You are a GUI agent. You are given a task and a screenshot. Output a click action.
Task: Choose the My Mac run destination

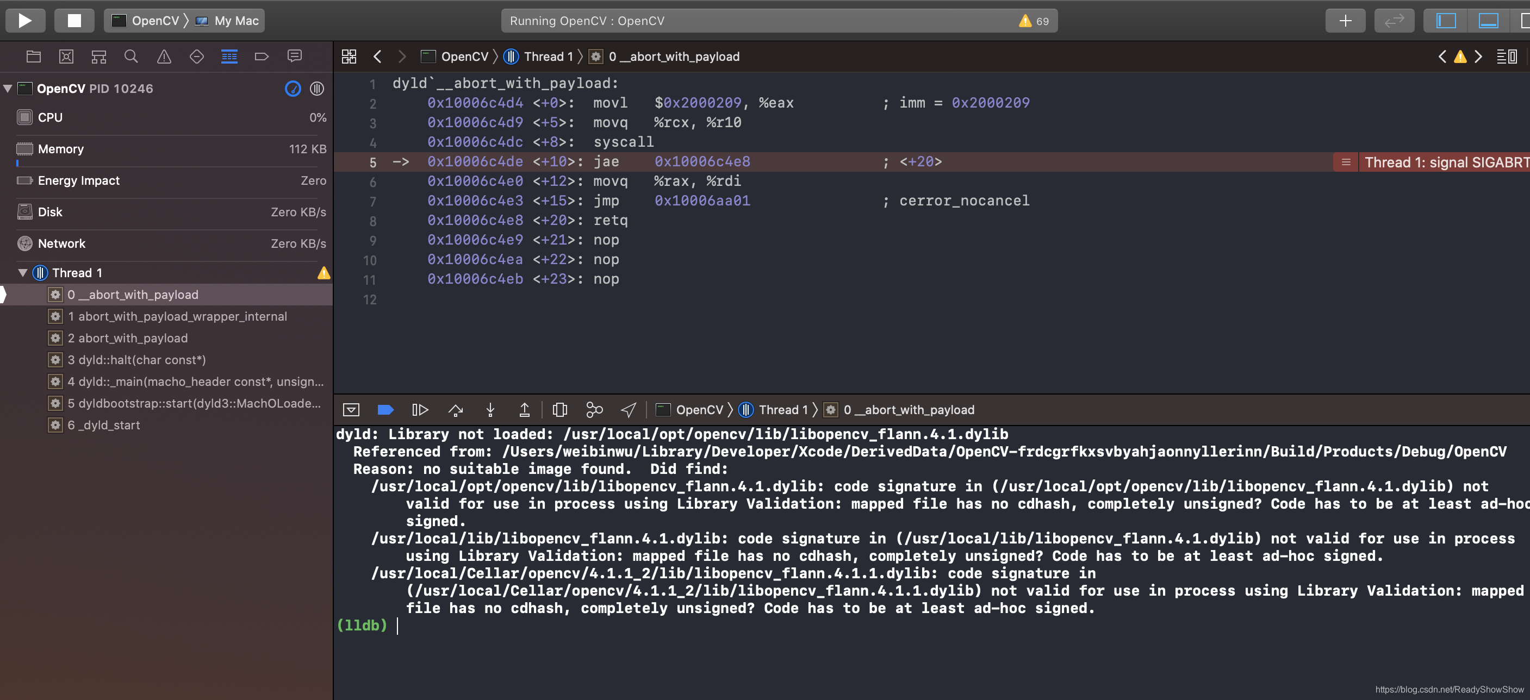(227, 21)
